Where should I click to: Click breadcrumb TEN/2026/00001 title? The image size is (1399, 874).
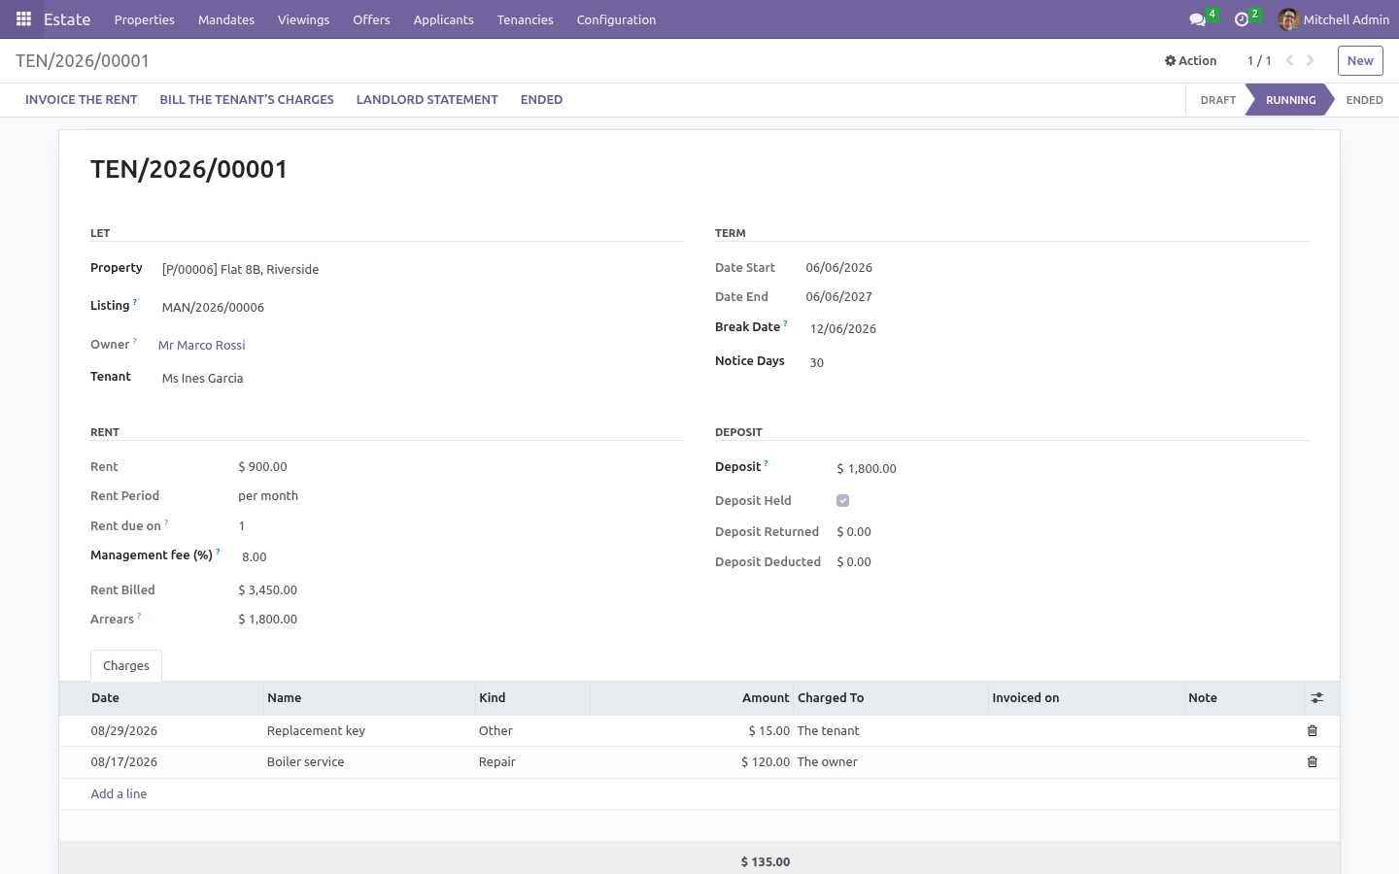click(83, 61)
